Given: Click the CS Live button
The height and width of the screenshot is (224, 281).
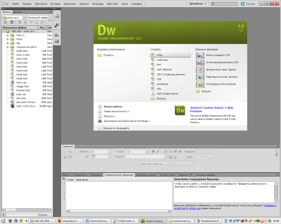Looking at the screenshot, I should (248, 4).
